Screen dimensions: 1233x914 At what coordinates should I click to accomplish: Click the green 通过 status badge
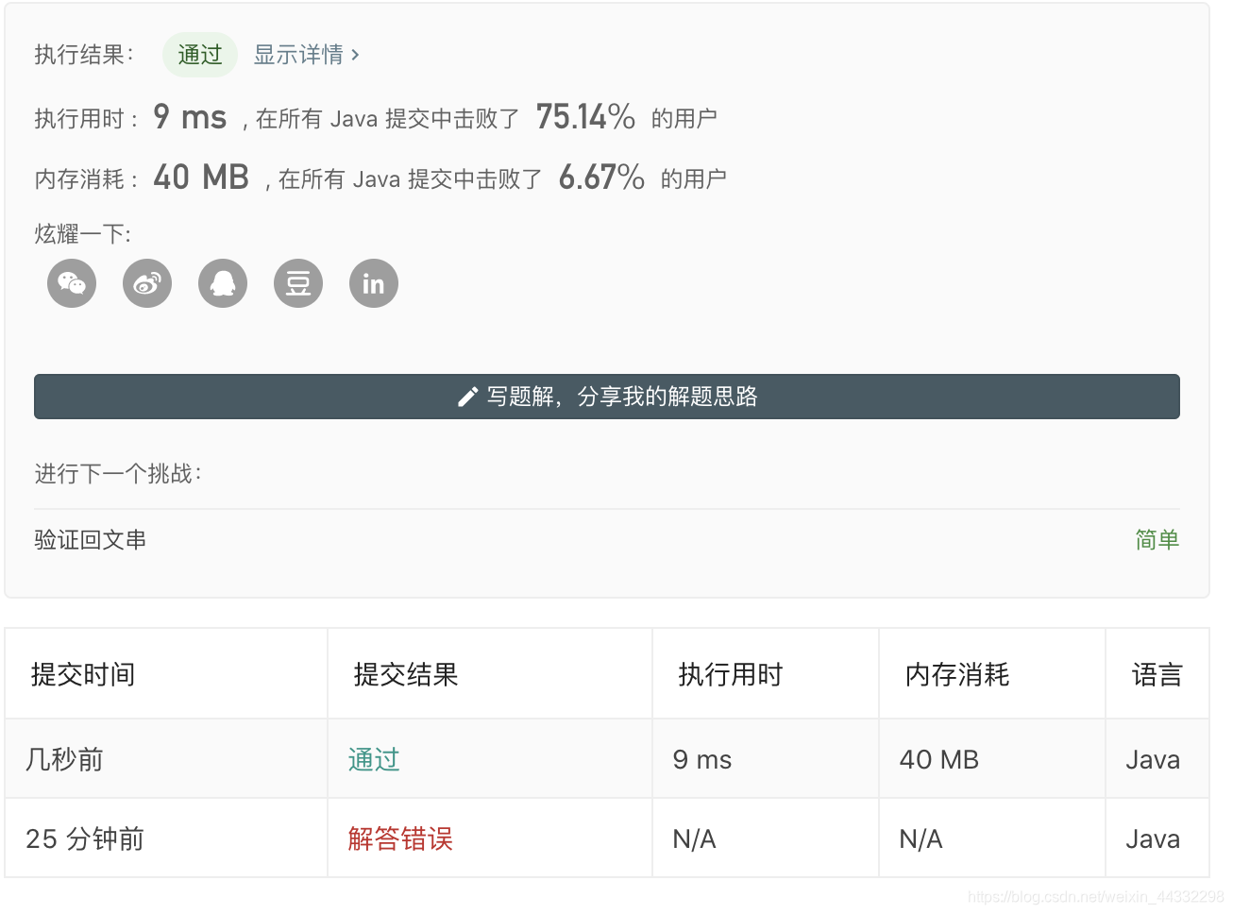click(x=200, y=55)
